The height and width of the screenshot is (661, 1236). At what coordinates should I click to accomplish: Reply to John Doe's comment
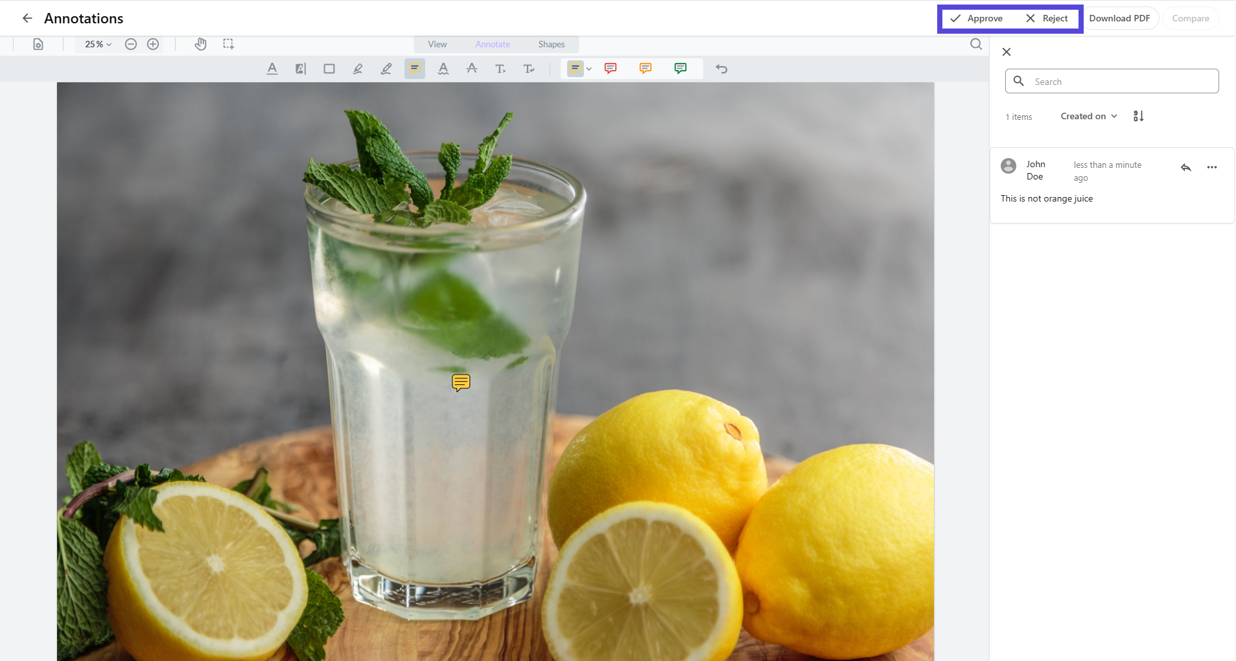click(1186, 168)
